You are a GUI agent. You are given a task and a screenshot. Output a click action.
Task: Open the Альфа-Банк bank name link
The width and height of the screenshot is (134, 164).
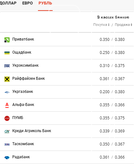(23, 105)
